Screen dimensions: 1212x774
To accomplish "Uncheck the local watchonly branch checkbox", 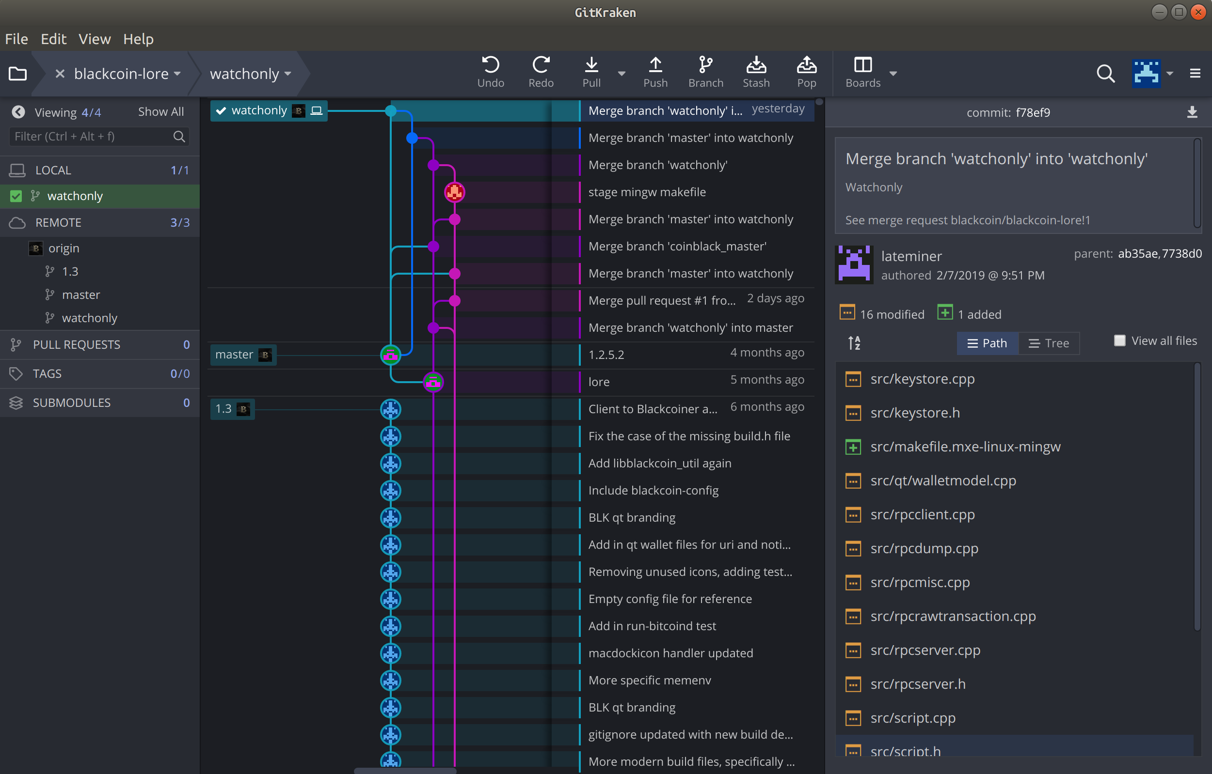I will coord(16,196).
